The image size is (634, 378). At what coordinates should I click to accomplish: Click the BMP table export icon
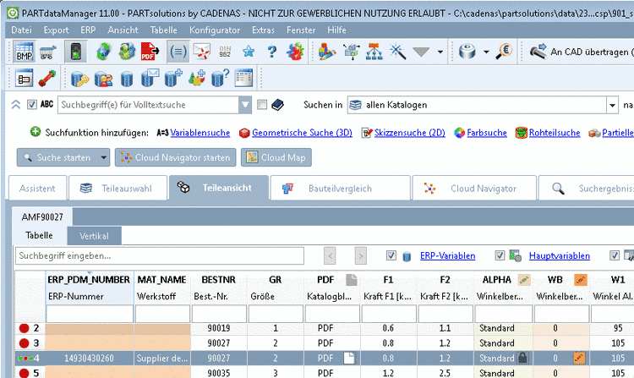click(x=25, y=52)
